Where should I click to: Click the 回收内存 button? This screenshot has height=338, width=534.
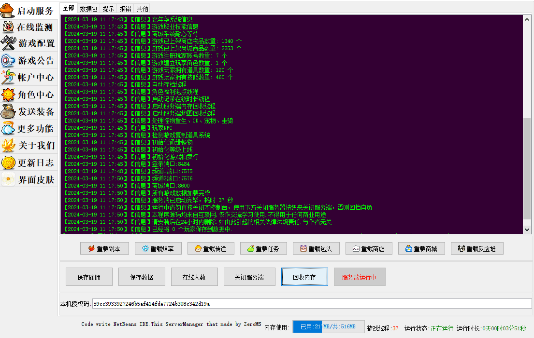tap(304, 277)
